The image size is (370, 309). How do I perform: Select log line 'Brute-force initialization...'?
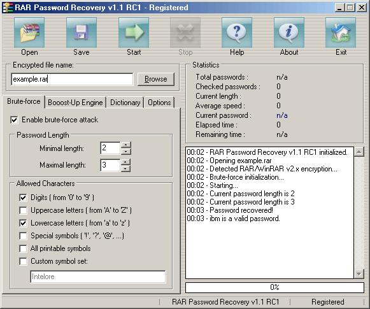pos(235,177)
